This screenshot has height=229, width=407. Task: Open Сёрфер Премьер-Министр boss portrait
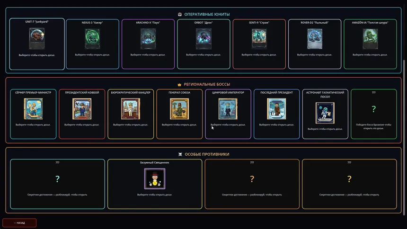(33, 109)
